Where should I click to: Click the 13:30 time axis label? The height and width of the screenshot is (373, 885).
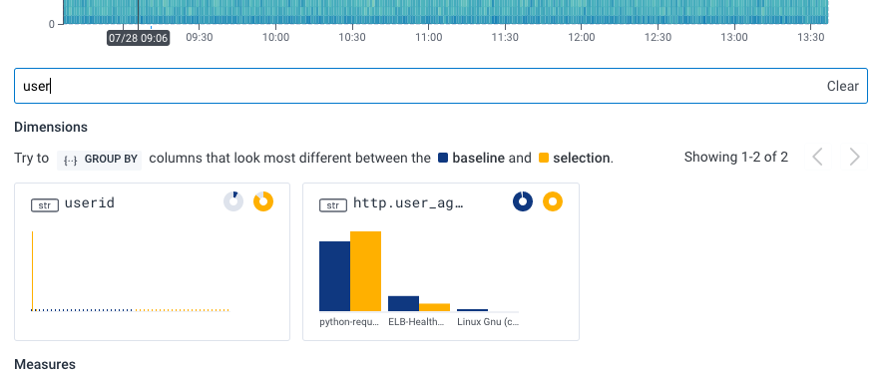tap(810, 37)
